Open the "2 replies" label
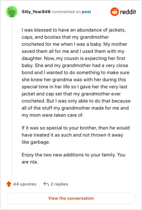 59,184
